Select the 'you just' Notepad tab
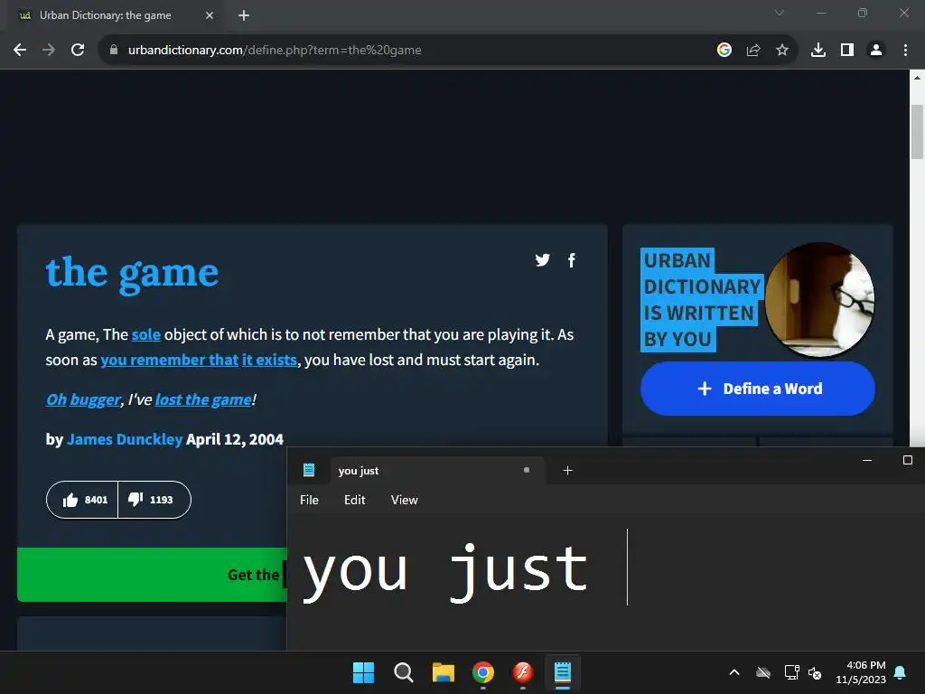Screen dimensions: 925x694 [436, 470]
